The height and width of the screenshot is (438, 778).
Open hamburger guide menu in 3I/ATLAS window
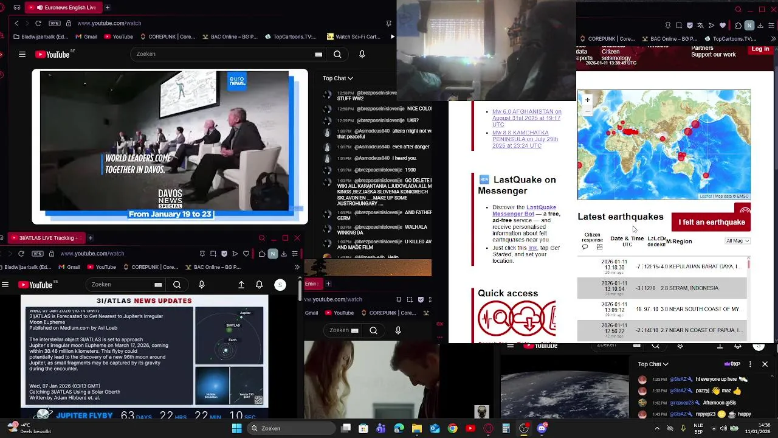coord(5,285)
